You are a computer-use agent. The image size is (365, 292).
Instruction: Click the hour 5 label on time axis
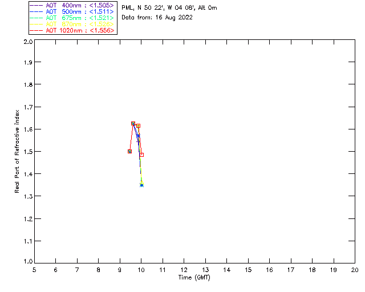coord(34,270)
